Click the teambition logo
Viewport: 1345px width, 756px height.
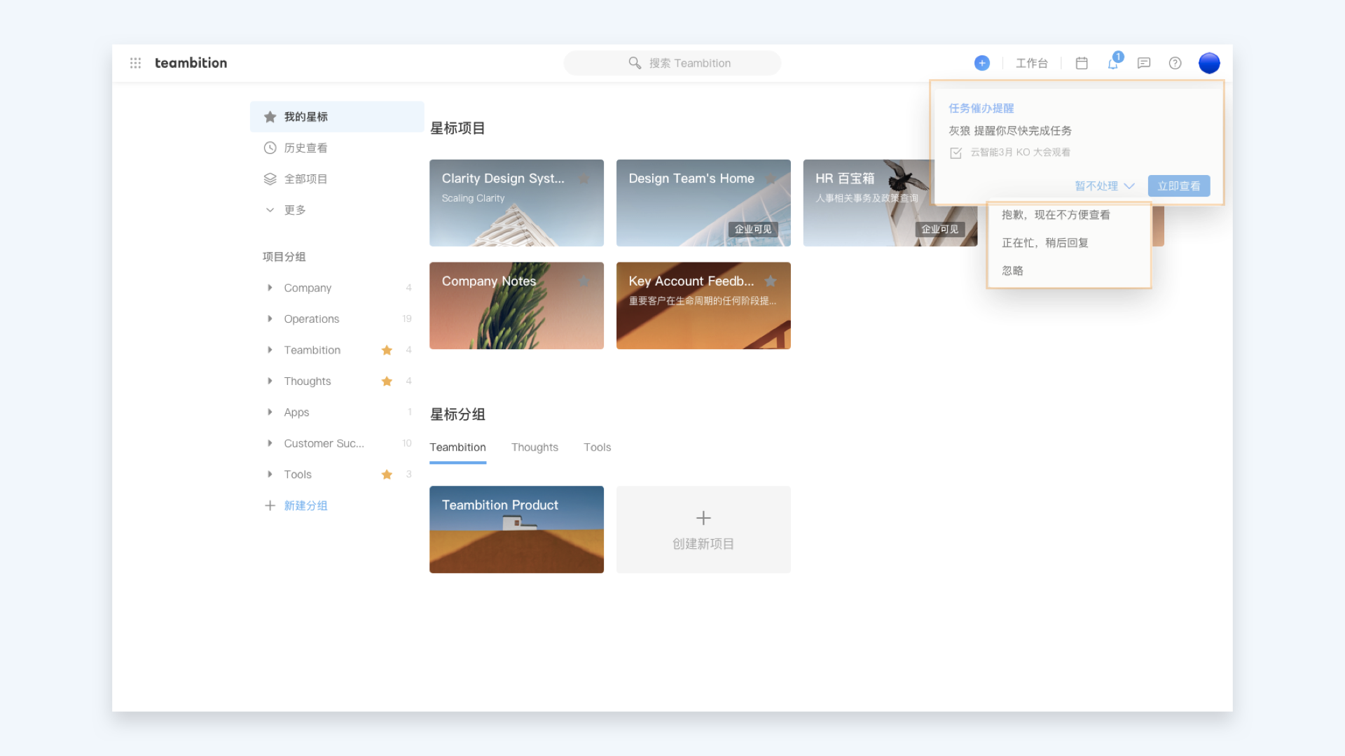coord(191,63)
